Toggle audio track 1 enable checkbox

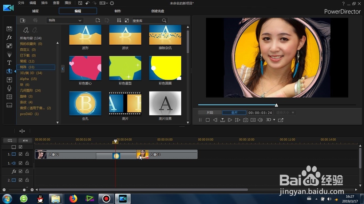[x=20, y=163]
